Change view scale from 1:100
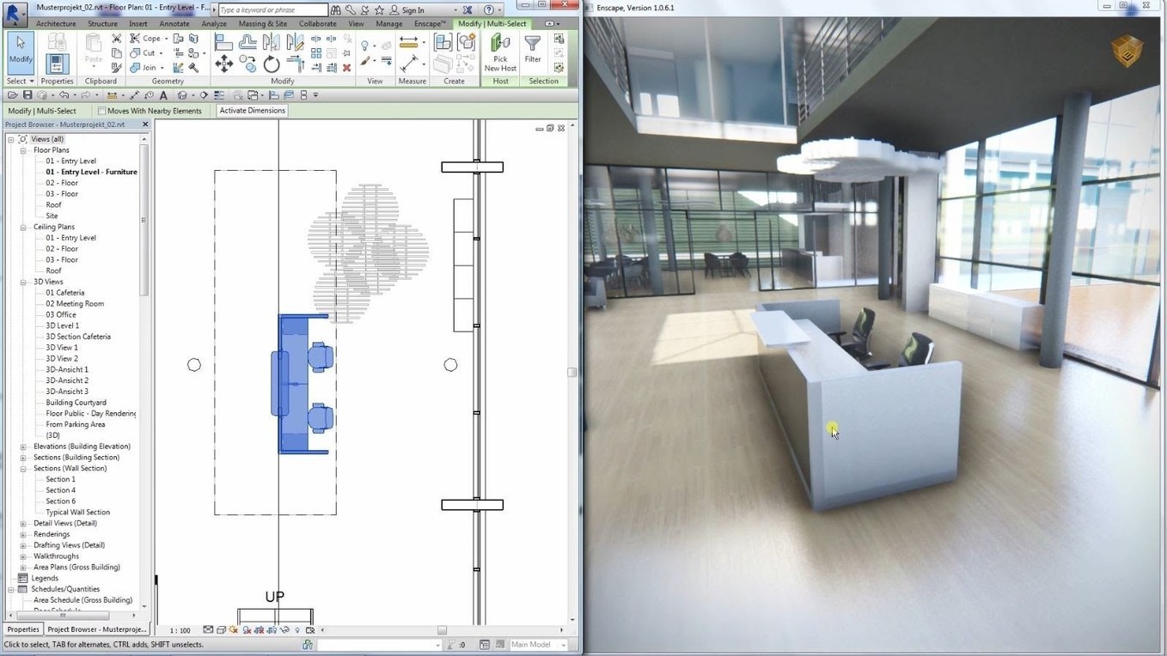Image resolution: width=1167 pixels, height=656 pixels. coord(178,629)
